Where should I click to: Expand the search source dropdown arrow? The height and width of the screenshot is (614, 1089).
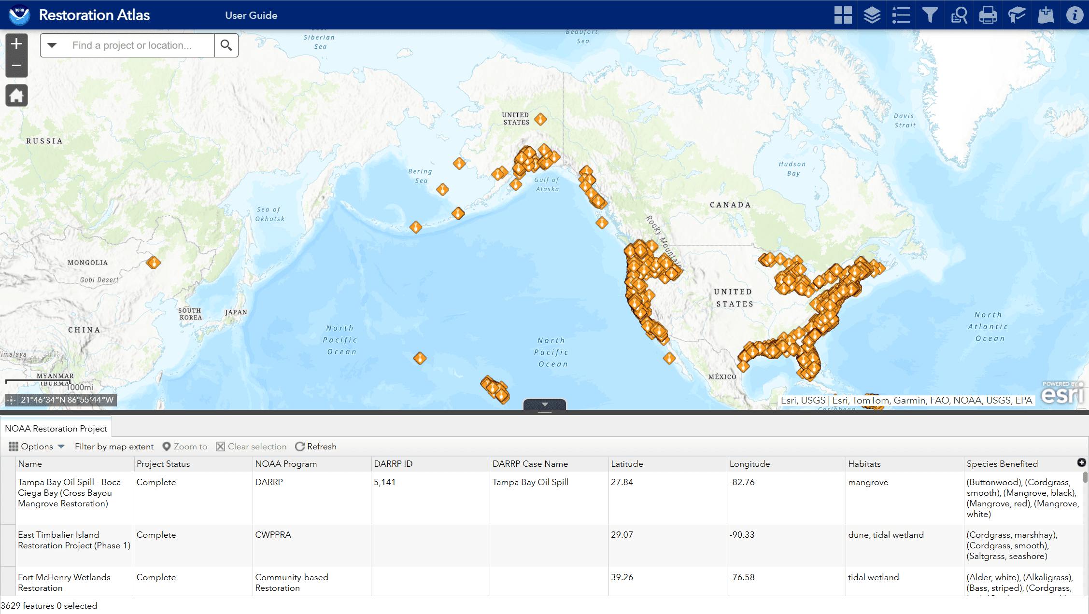[x=52, y=45]
